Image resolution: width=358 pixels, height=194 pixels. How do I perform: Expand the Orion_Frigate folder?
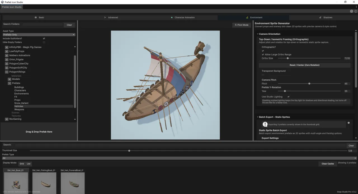(7, 60)
